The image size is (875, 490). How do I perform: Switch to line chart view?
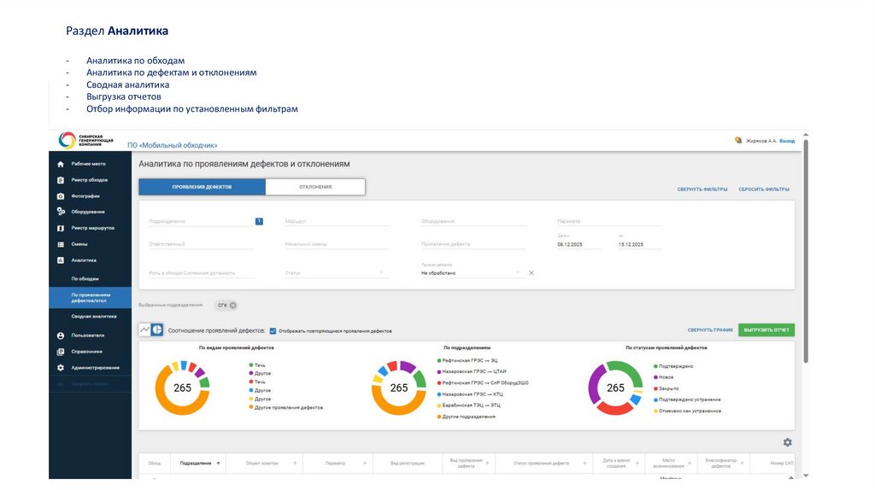tap(144, 330)
